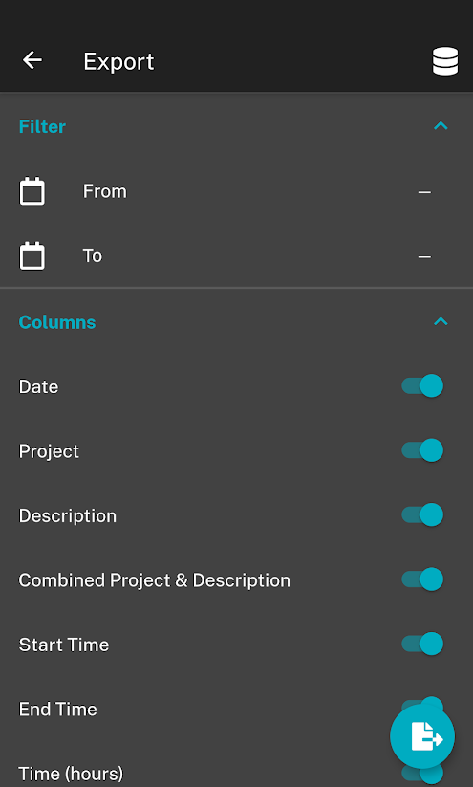This screenshot has width=473, height=787.
Task: Tap the Columns section heading
Action: pyautogui.click(x=57, y=322)
